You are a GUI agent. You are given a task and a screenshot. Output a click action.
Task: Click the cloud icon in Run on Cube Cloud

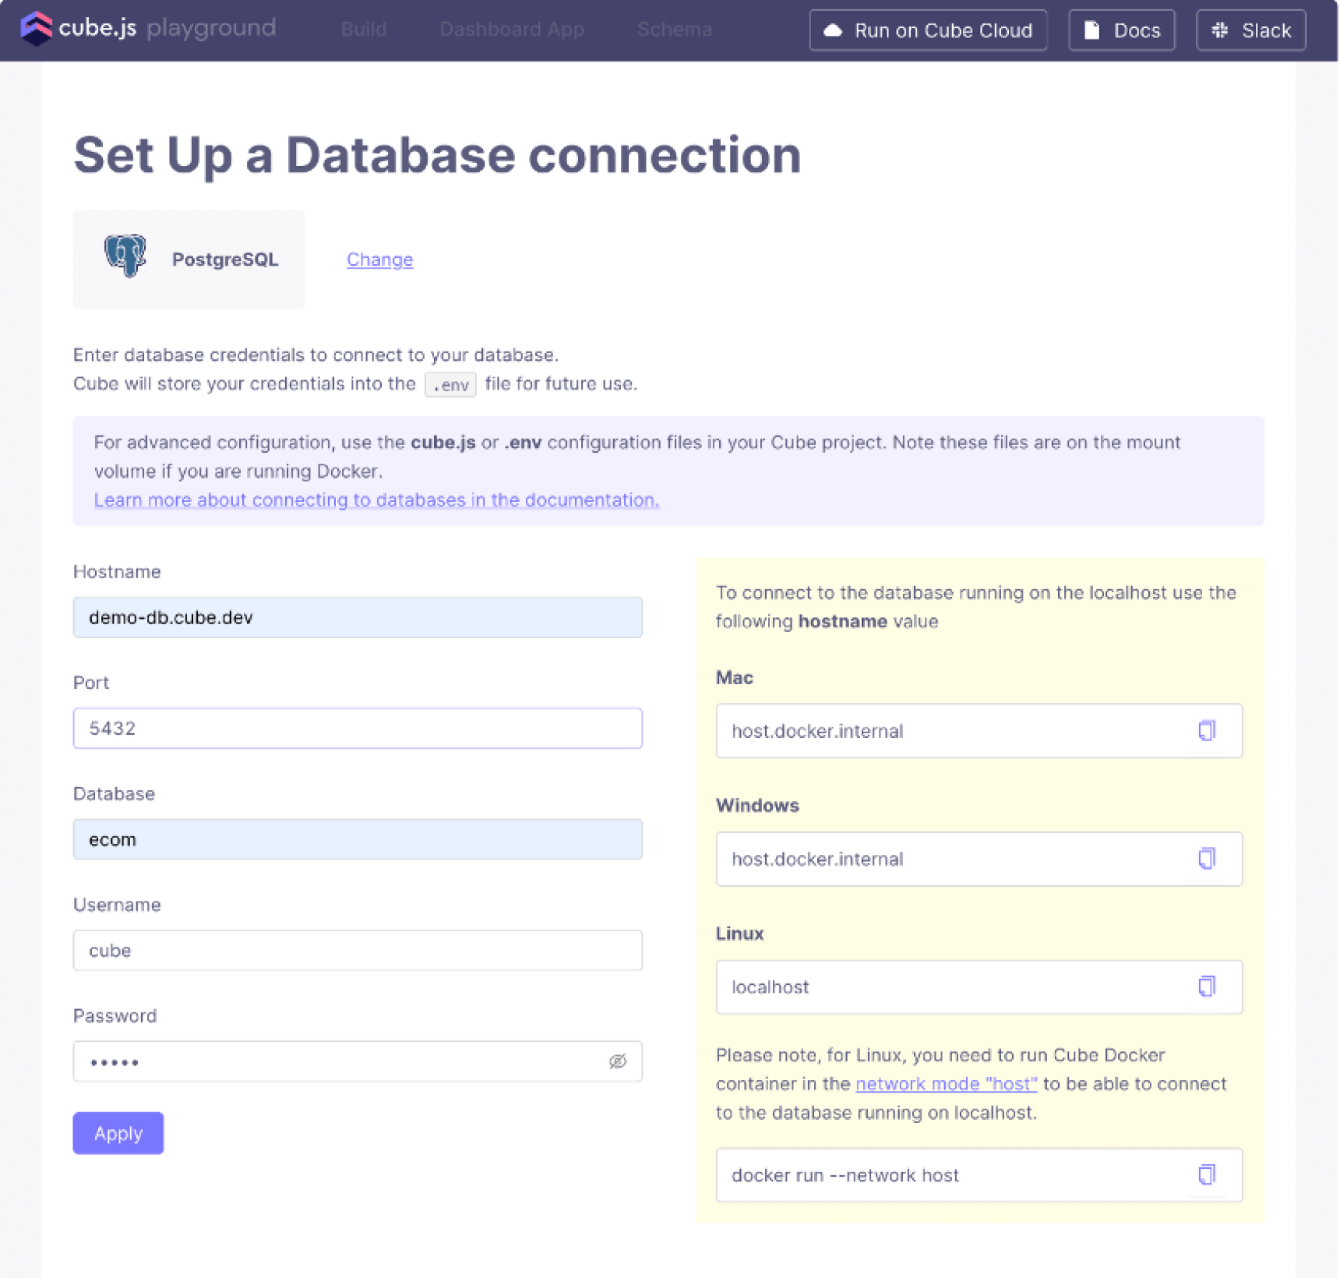(834, 30)
